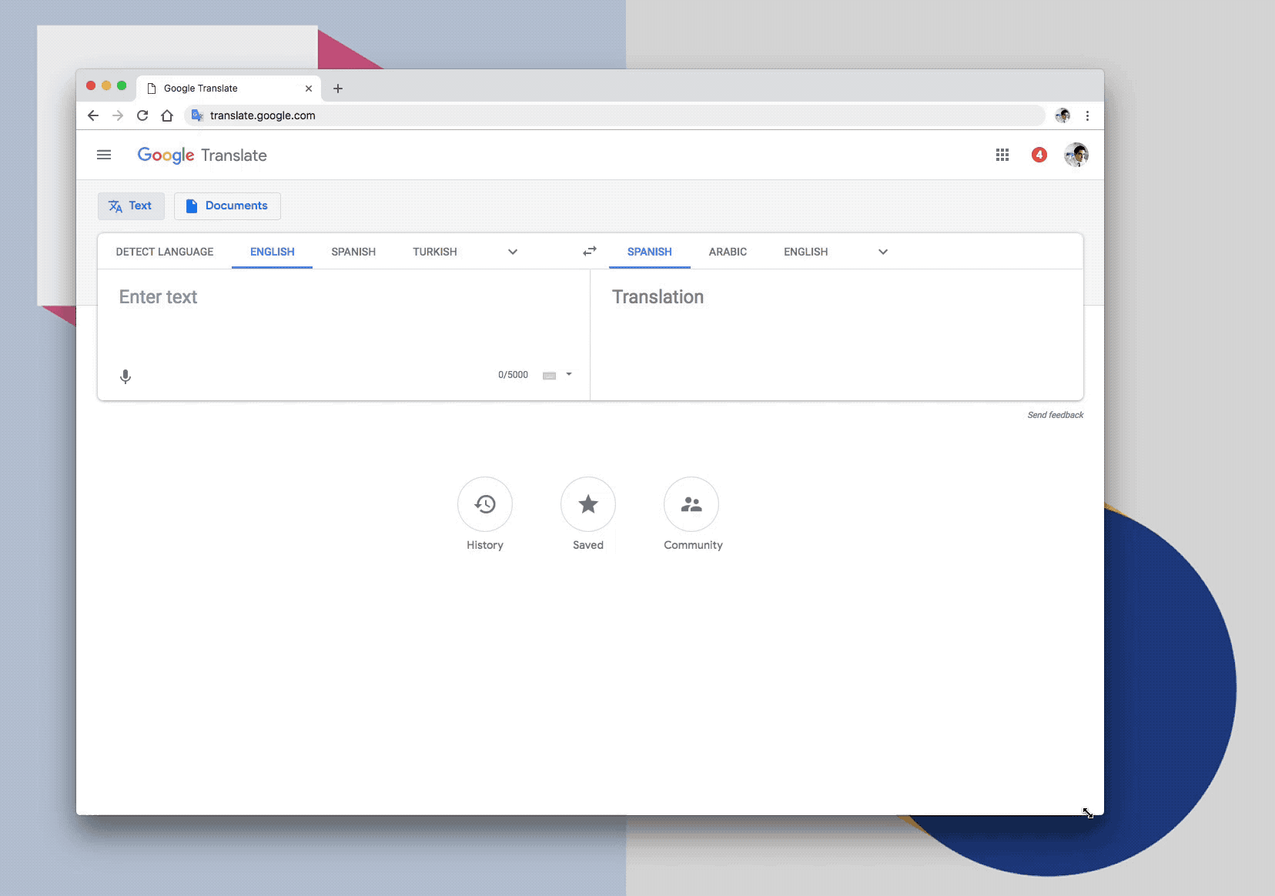Click the Translation output area

click(x=837, y=334)
